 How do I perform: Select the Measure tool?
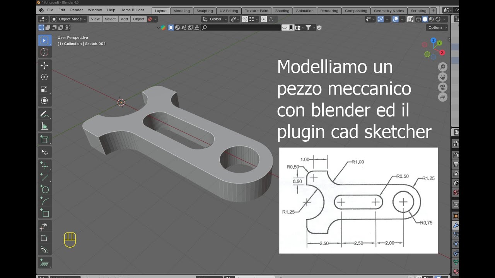(x=44, y=126)
